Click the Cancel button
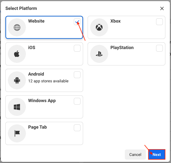Image resolution: width=171 pixels, height=163 pixels. [135, 155]
